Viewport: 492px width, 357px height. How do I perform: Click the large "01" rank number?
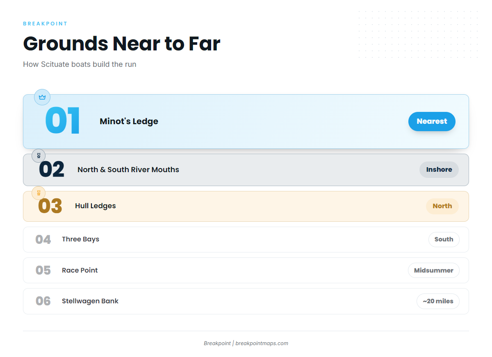click(x=62, y=121)
